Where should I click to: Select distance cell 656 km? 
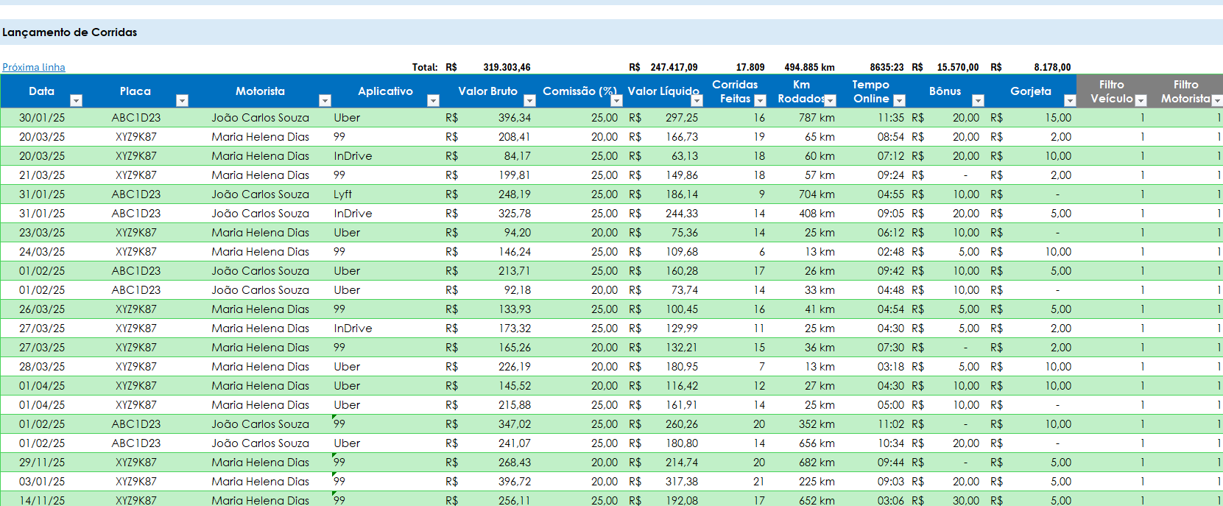coord(817,443)
